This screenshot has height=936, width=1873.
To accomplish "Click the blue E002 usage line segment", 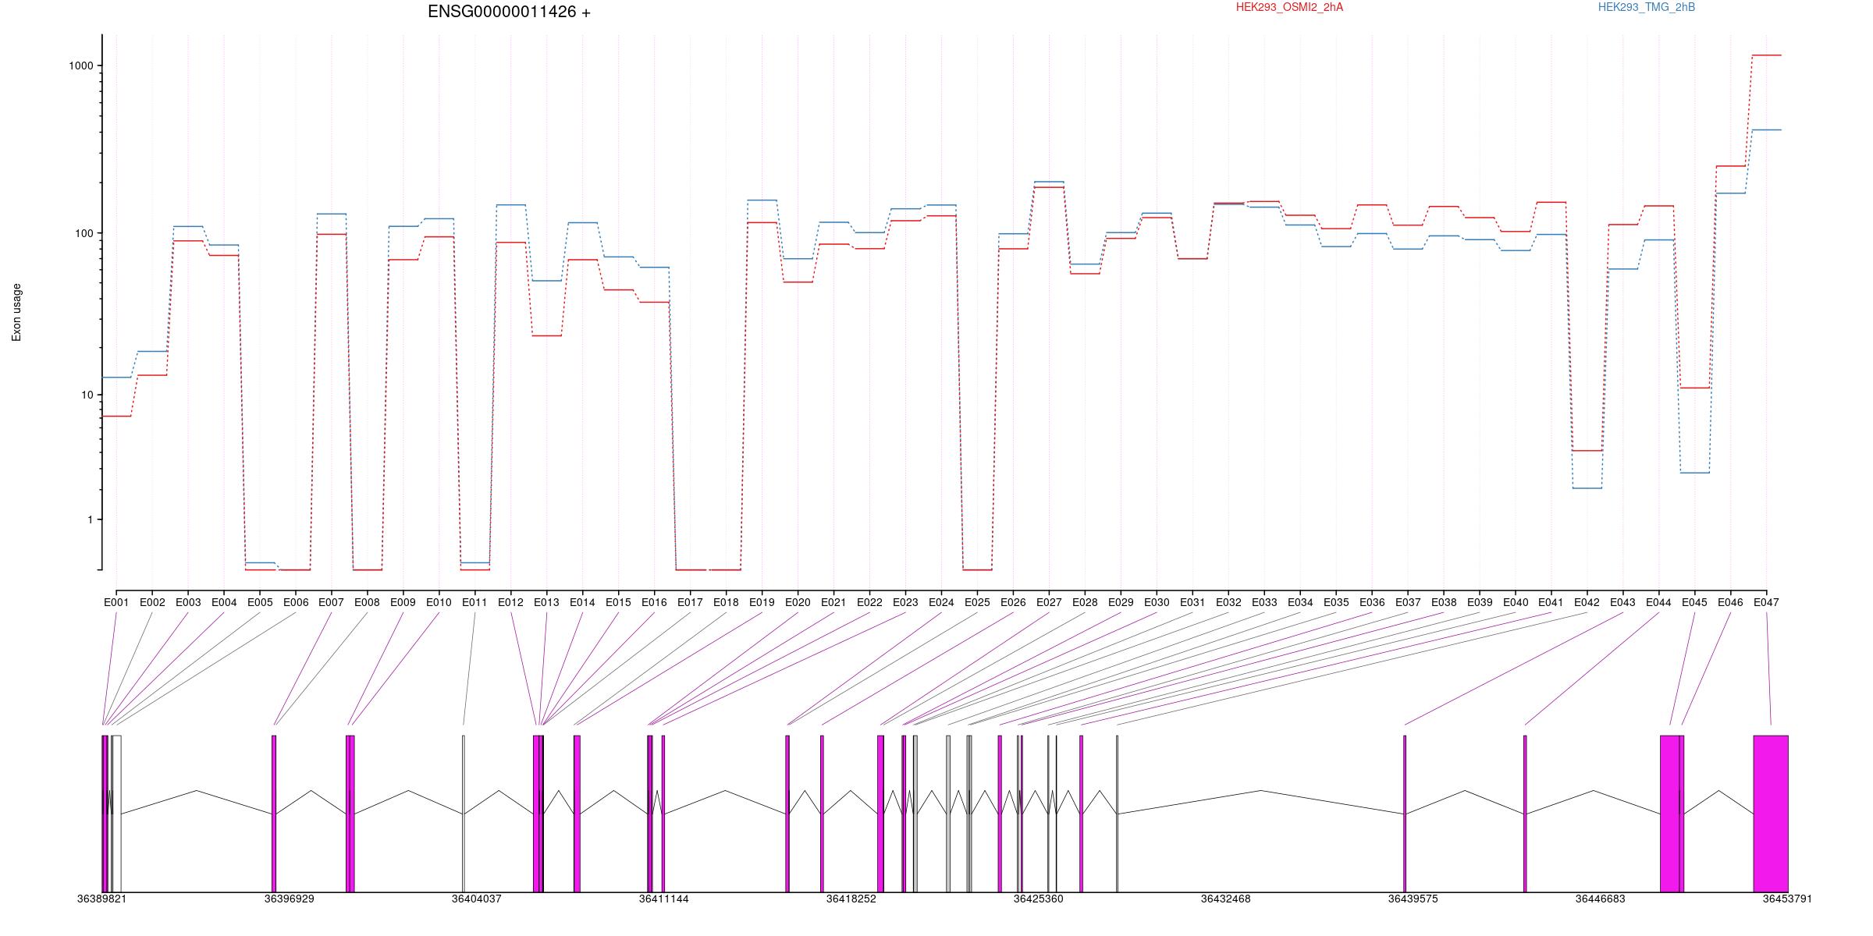I will [152, 351].
